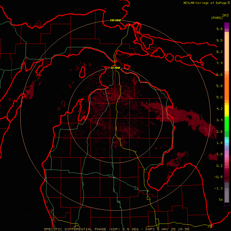Click the 50 NMI range ring label
Image resolution: width=231 pixels, height=231 pixels.
coord(115,68)
